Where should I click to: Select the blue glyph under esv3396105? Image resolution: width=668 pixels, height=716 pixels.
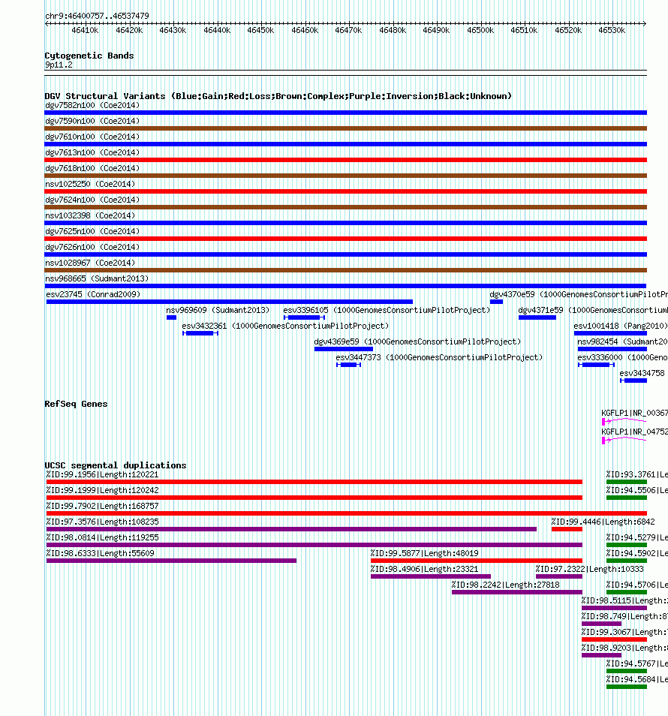pyautogui.click(x=304, y=317)
